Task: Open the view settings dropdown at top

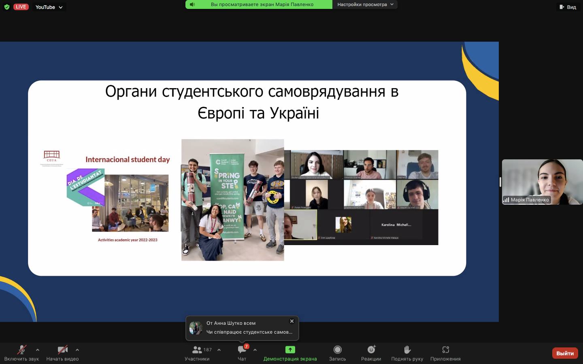Action: click(x=365, y=4)
